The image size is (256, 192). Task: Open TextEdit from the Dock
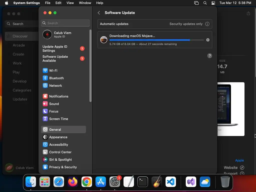click(x=129, y=182)
